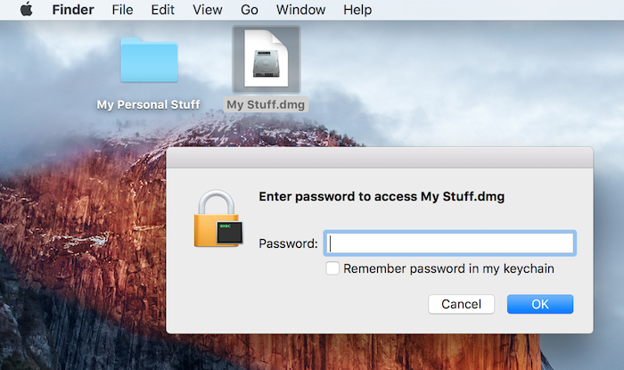
Task: Open the Go menu
Action: (249, 10)
